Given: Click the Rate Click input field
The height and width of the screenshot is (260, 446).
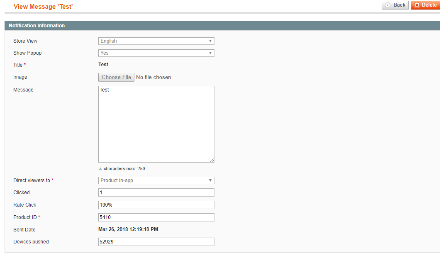Looking at the screenshot, I should coord(156,205).
